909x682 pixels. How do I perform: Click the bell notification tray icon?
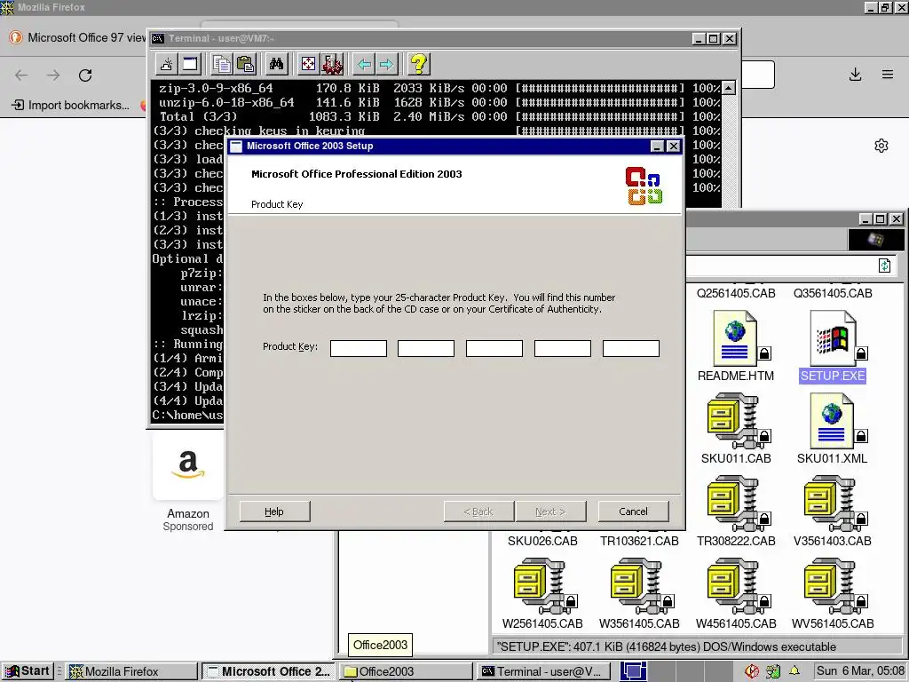point(794,671)
